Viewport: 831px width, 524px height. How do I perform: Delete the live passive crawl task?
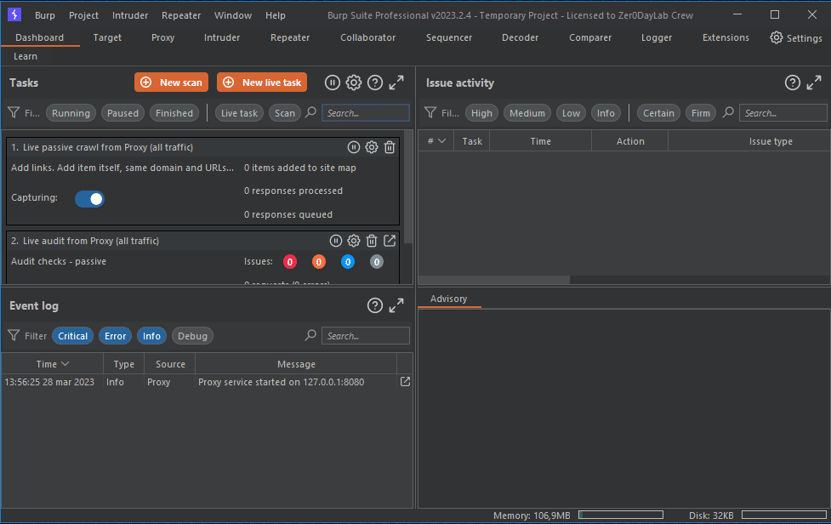(x=390, y=147)
